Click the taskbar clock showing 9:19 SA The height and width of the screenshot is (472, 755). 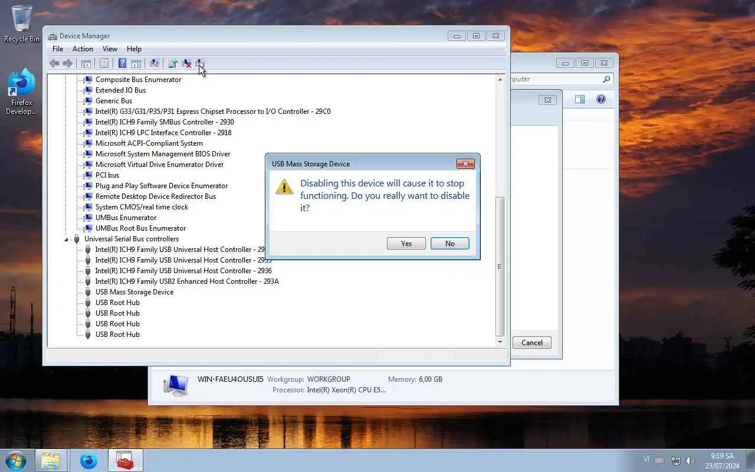pos(722,461)
